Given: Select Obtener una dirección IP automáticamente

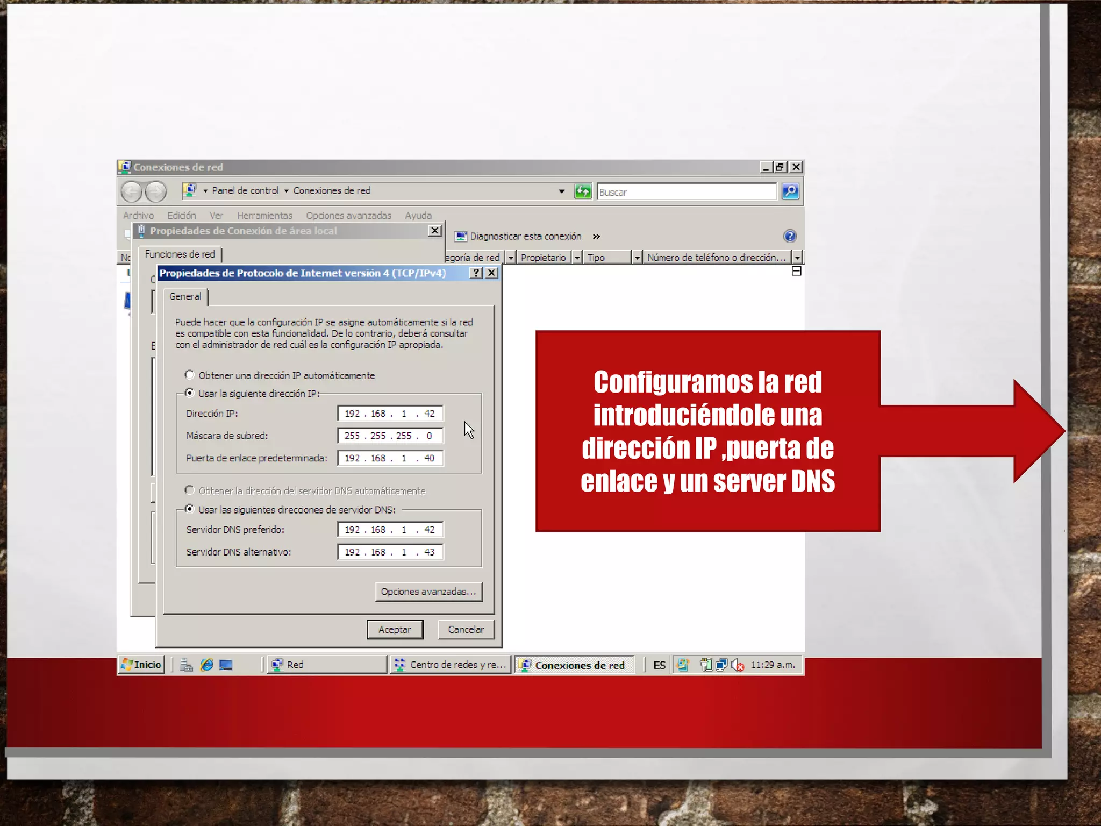Looking at the screenshot, I should click(x=189, y=375).
